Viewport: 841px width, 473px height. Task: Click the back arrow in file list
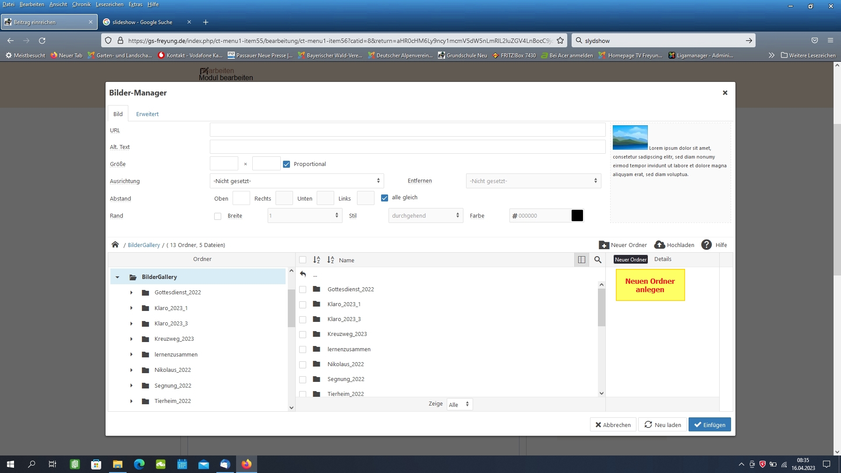click(303, 274)
